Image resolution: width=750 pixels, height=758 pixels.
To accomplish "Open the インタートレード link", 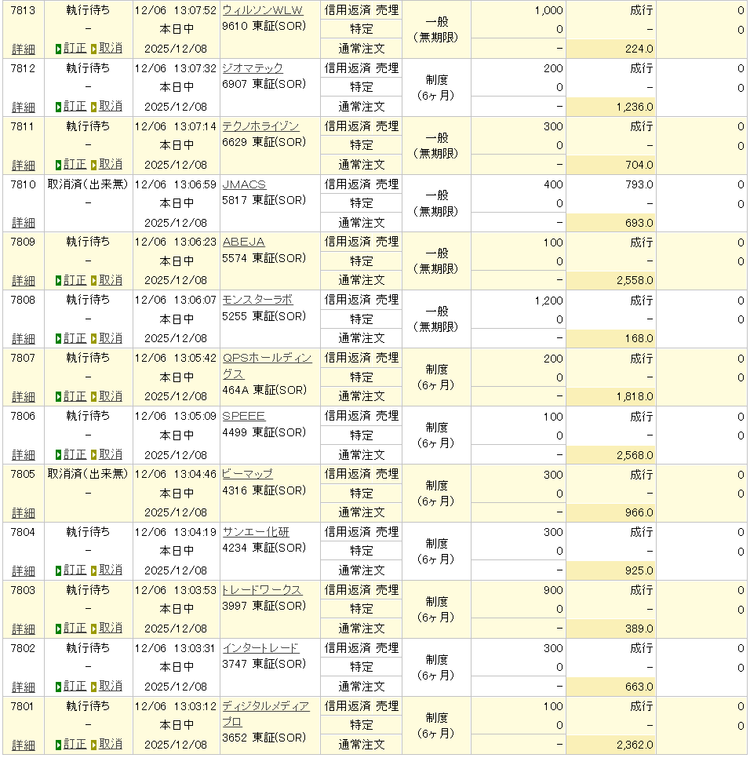I will click(260, 648).
